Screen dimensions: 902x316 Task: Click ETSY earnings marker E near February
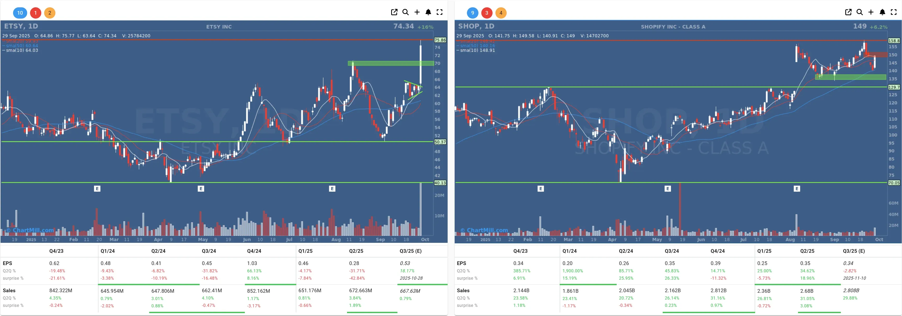point(97,188)
